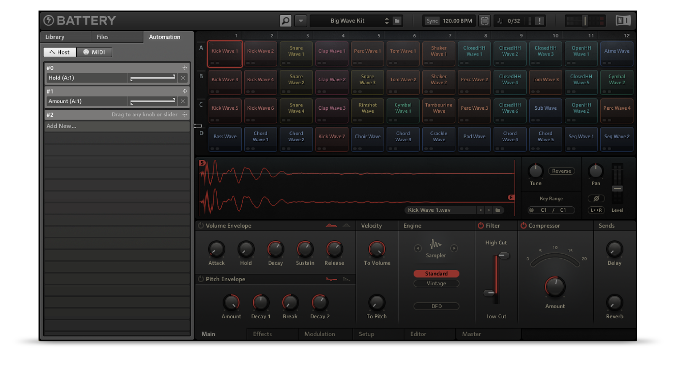676x385 pixels.
Task: Click the High Cut filter slider handle
Action: click(x=503, y=255)
